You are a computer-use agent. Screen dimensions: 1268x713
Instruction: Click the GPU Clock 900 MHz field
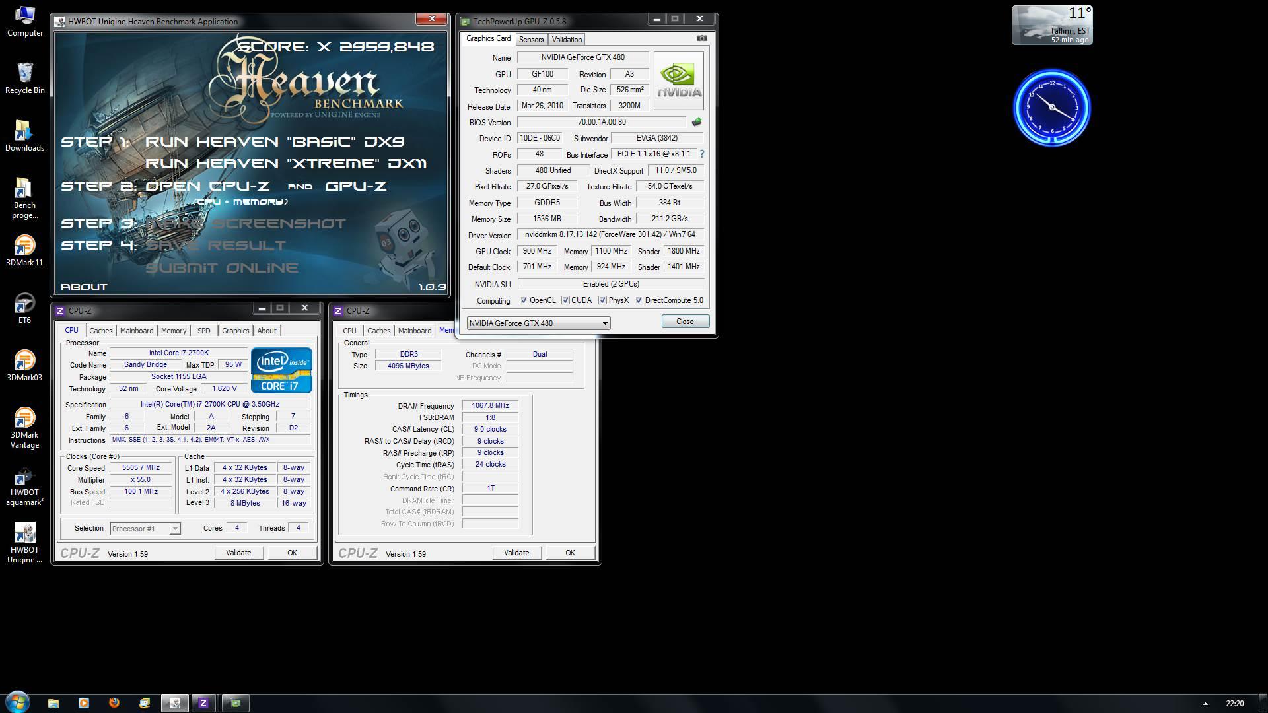tap(537, 251)
